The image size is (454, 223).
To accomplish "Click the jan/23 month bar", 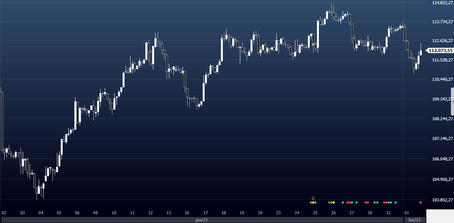I will pos(202,220).
